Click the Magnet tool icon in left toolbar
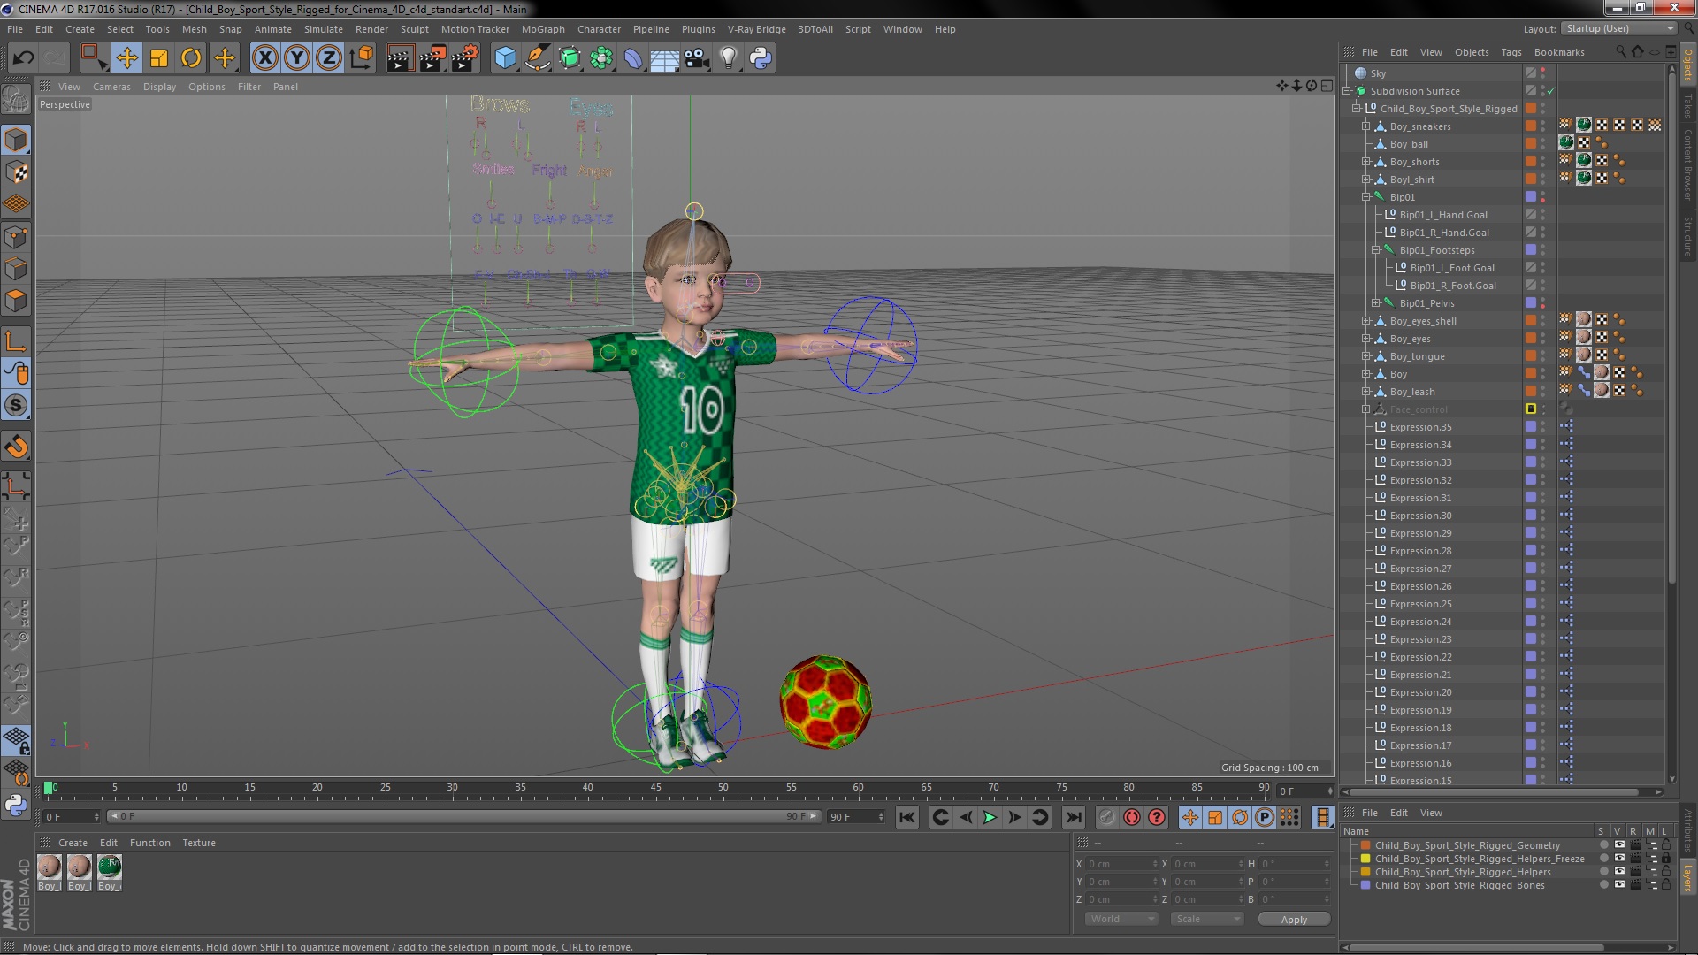 point(16,447)
